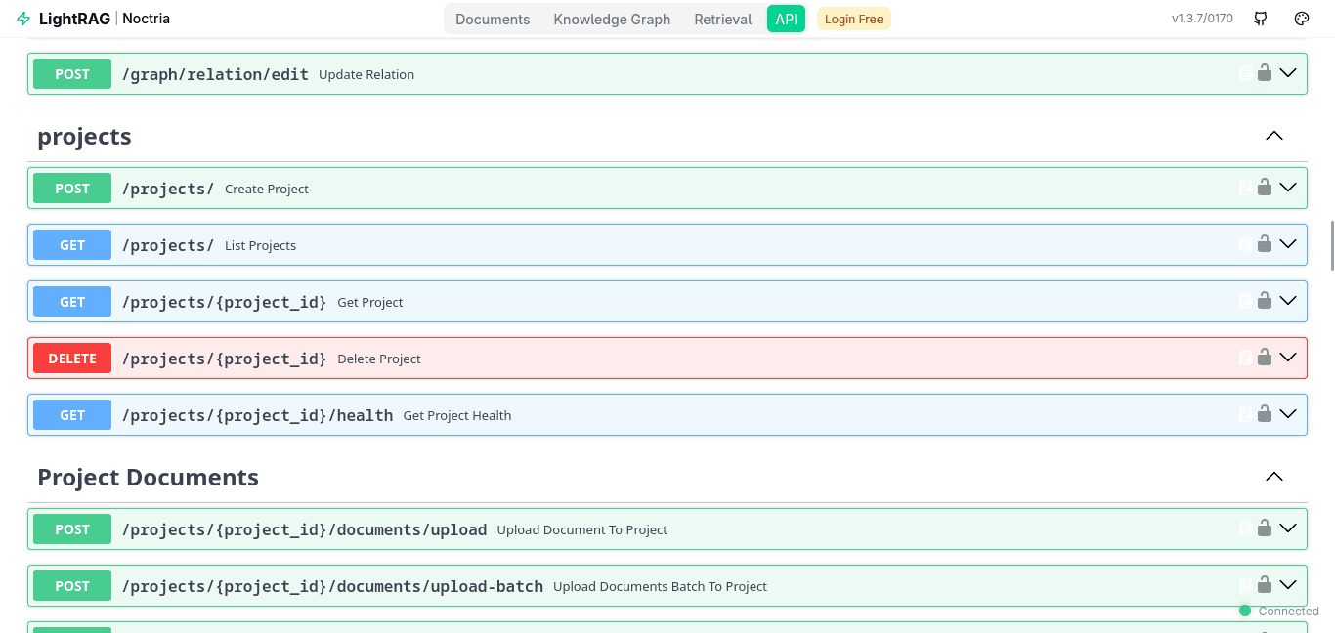Click the /projects/{project_id}/health path text
The image size is (1335, 633).
[x=257, y=415]
